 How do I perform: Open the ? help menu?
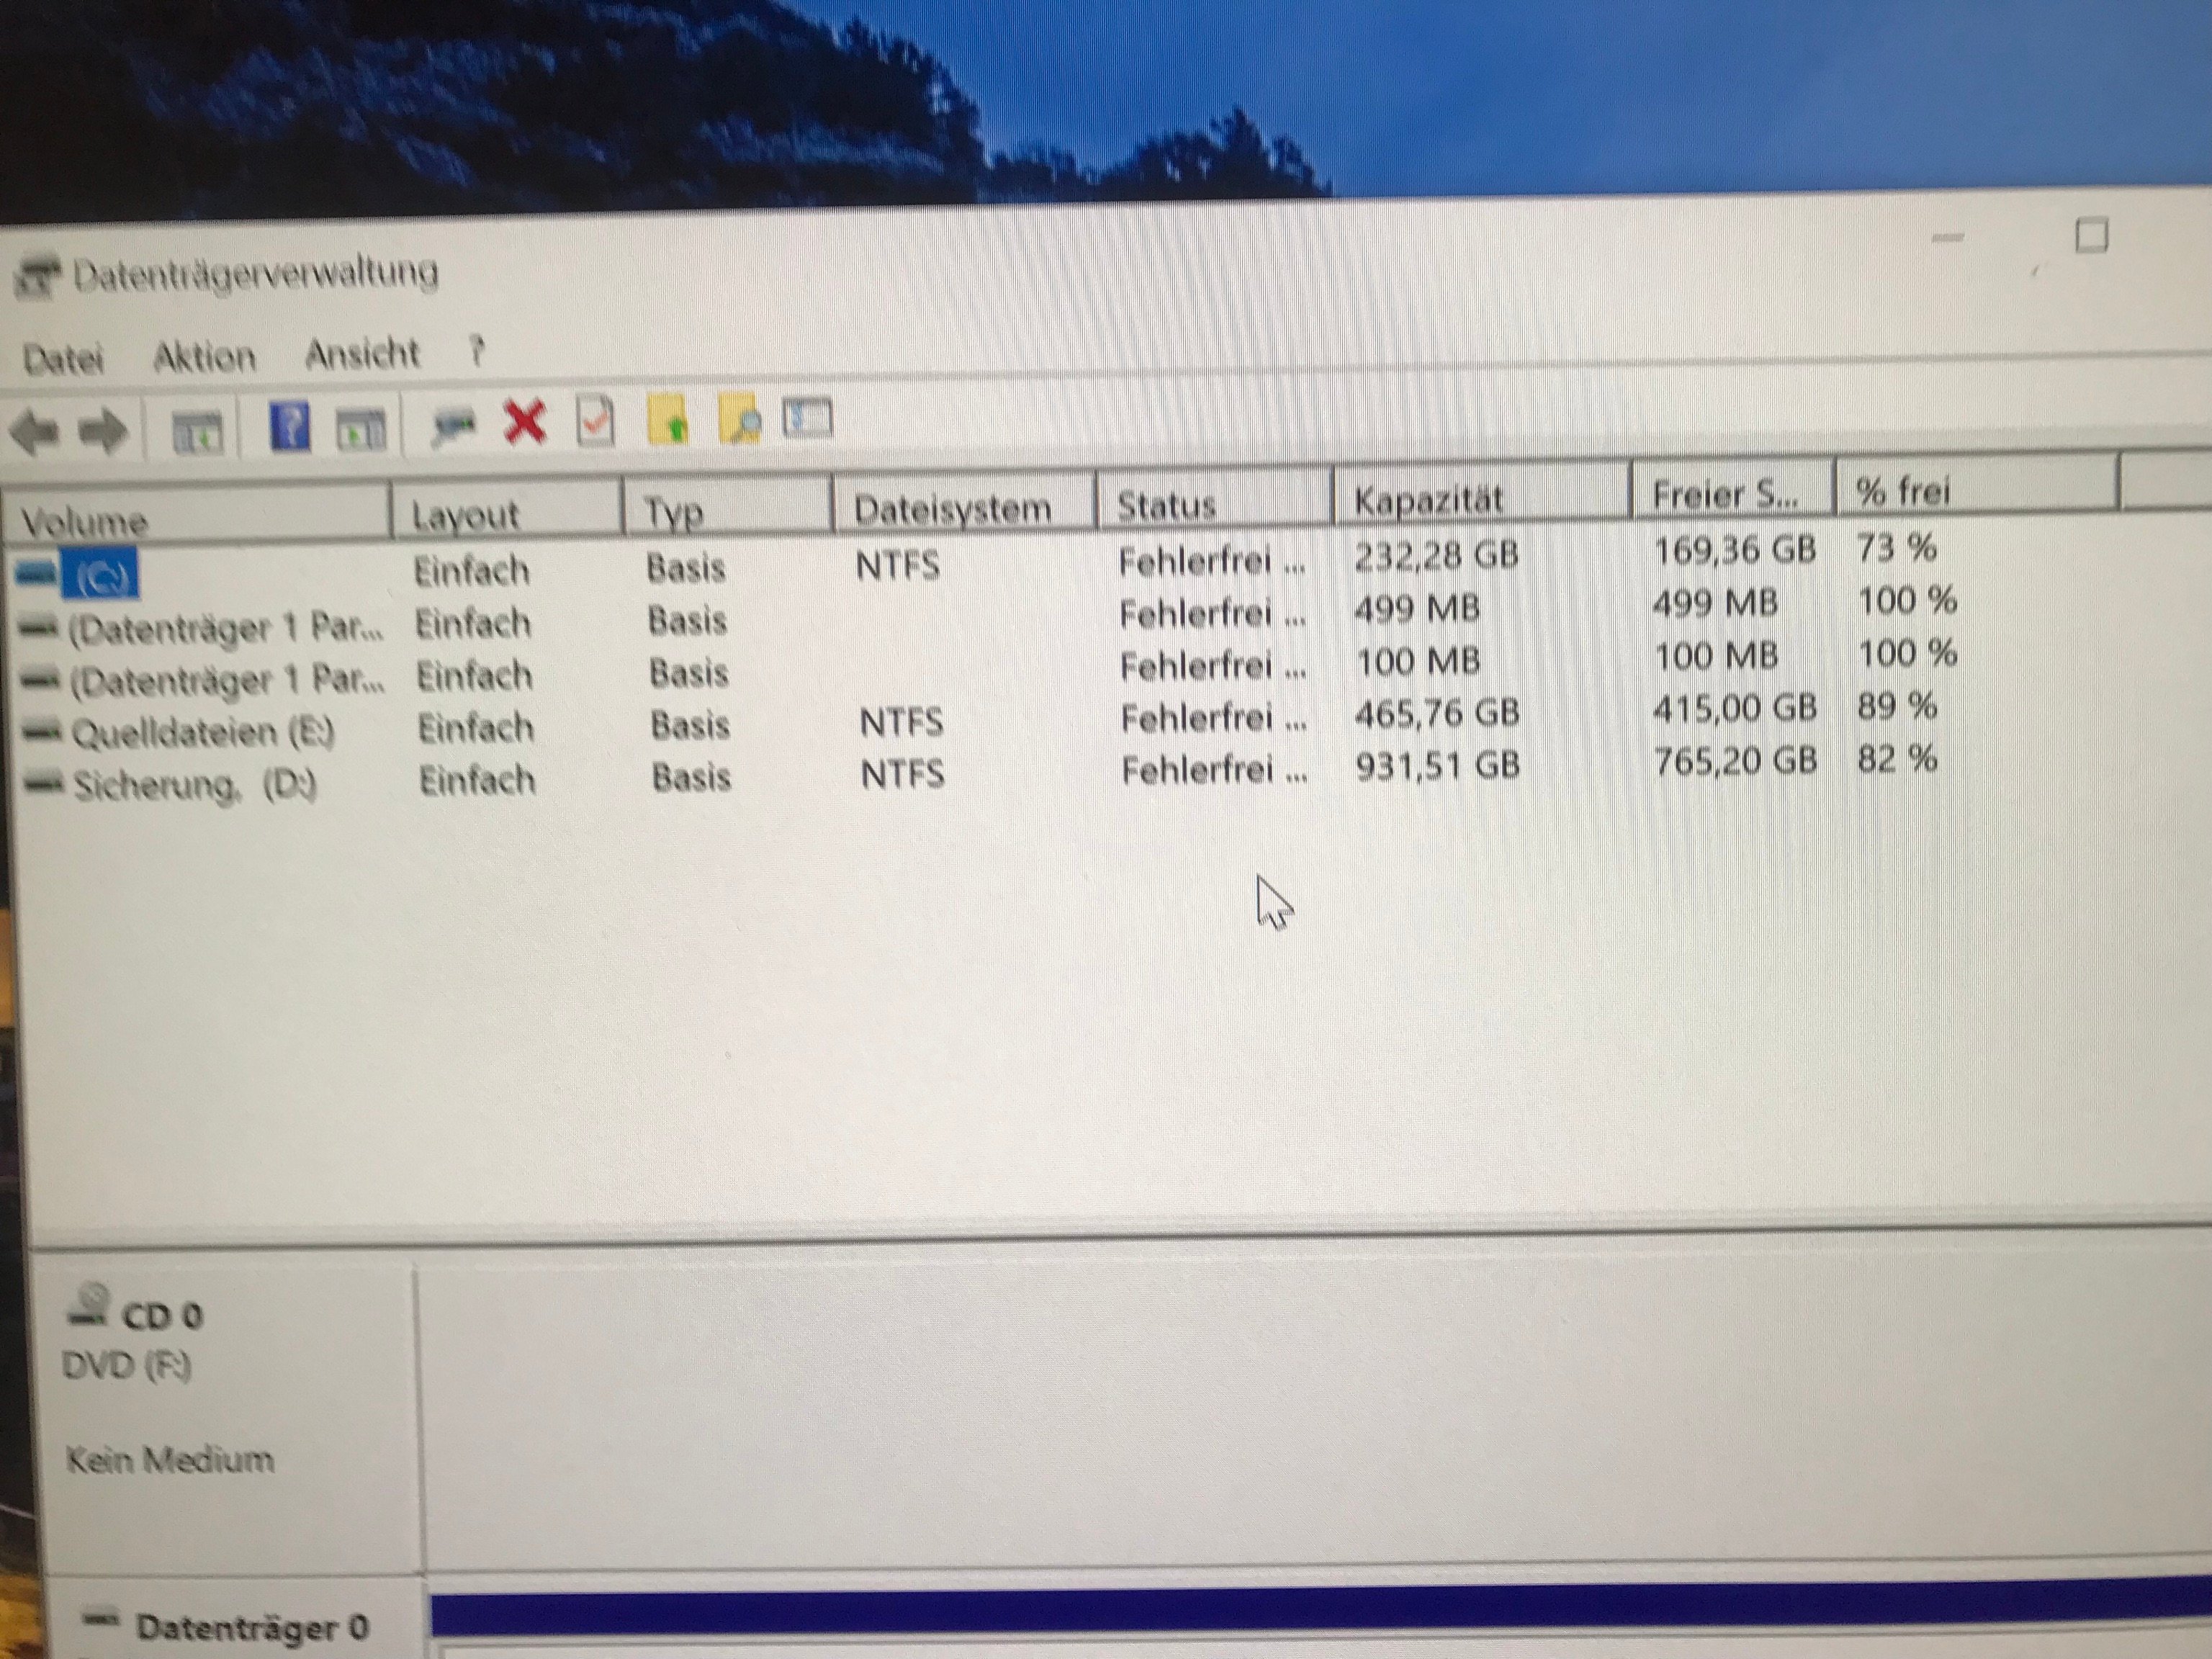click(477, 351)
